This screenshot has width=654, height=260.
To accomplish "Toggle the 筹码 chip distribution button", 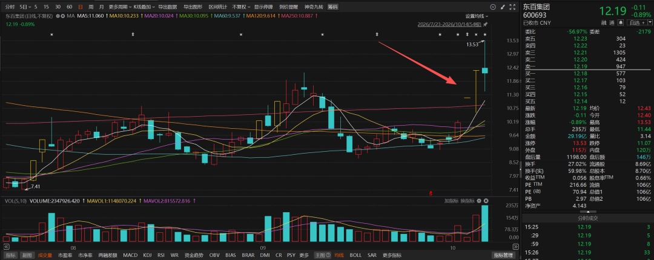I will (333, 7).
